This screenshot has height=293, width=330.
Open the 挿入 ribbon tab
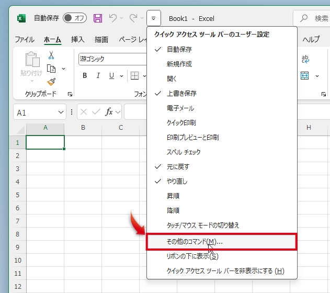point(77,39)
